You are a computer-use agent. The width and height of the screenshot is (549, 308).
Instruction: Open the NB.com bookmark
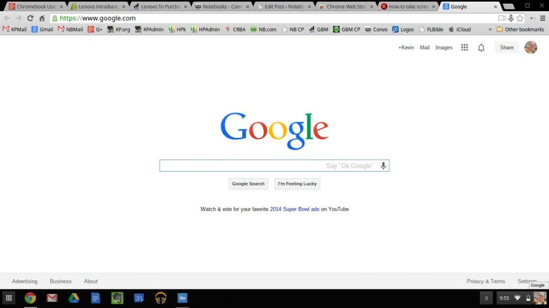click(x=263, y=29)
